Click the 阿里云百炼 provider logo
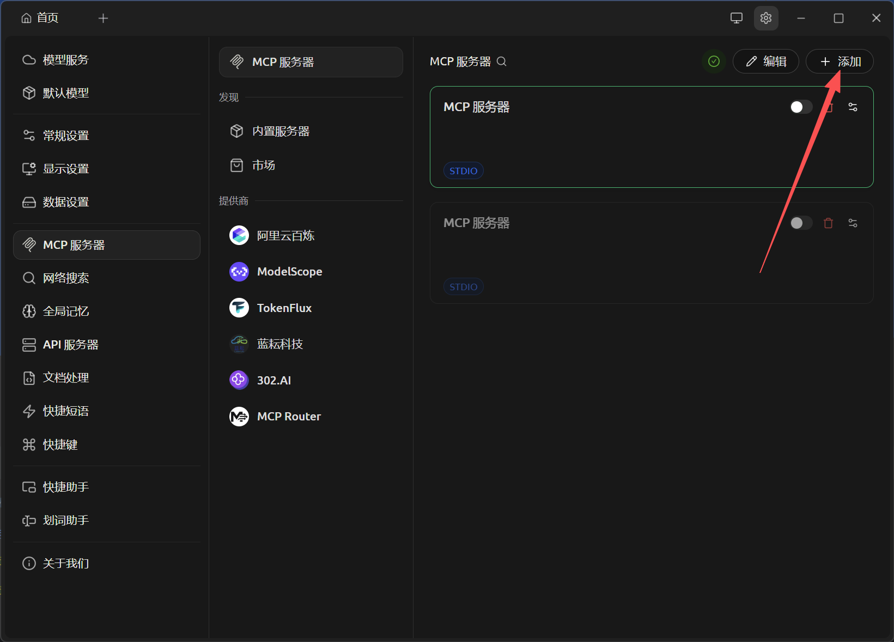This screenshot has height=642, width=894. (239, 236)
